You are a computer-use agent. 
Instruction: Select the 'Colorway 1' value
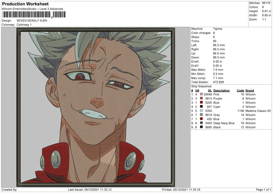pos(24,25)
